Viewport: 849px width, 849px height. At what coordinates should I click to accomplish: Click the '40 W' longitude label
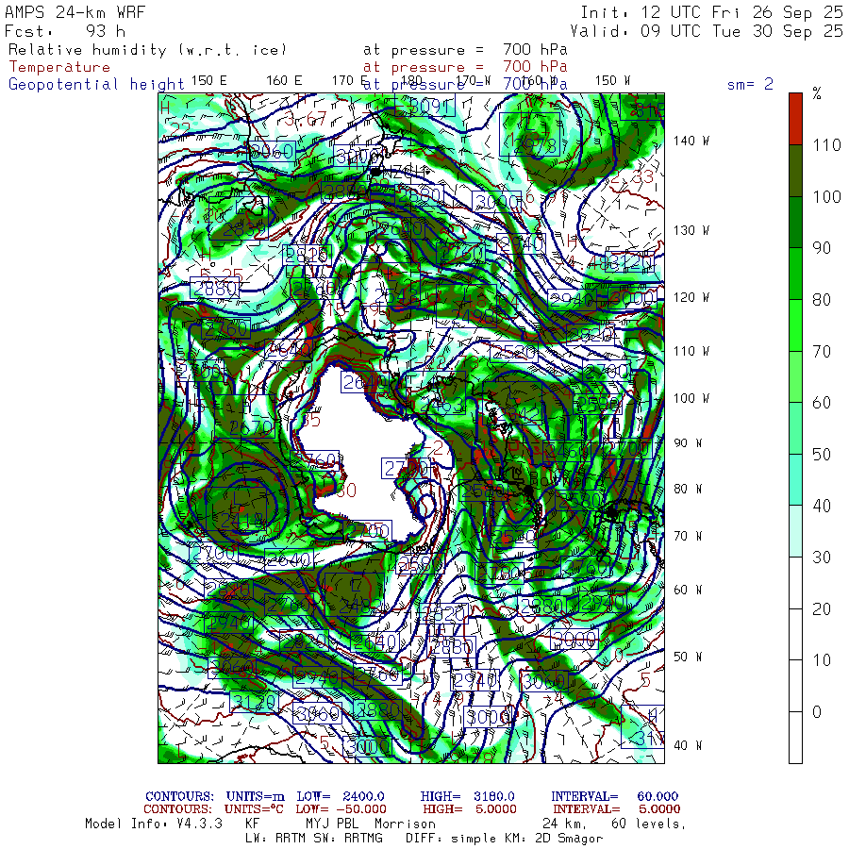pyautogui.click(x=686, y=744)
